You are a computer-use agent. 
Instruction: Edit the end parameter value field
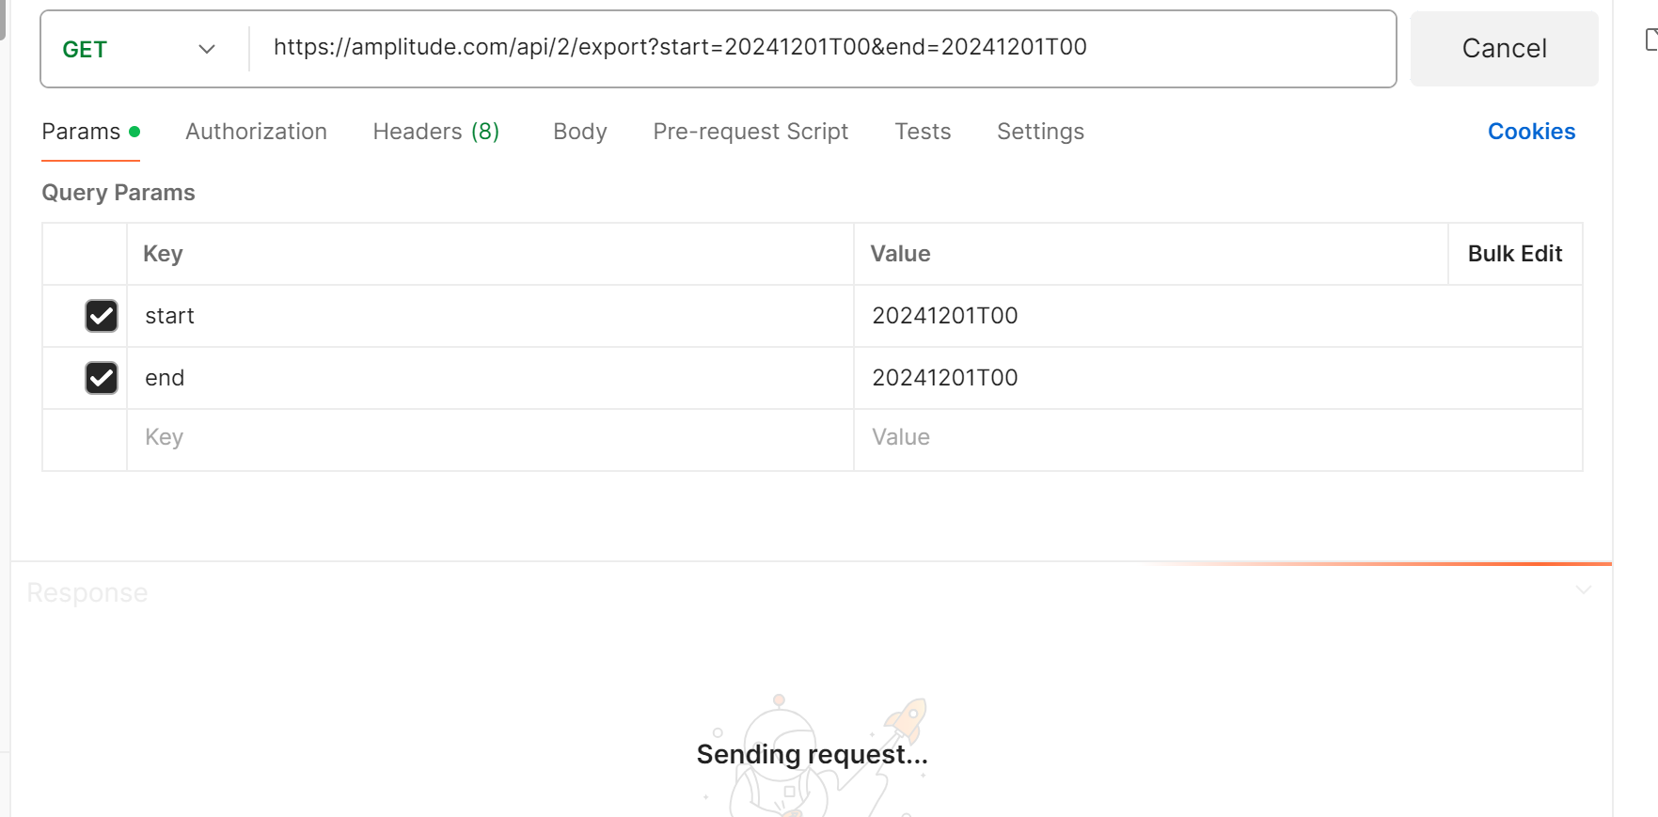pos(1218,378)
